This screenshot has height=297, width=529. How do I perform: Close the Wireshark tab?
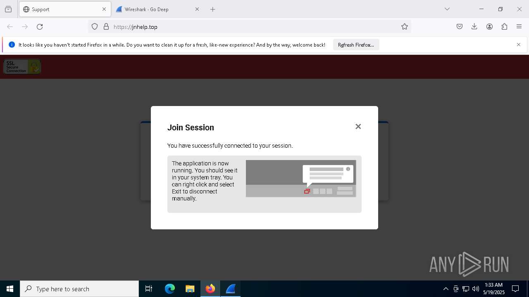(x=197, y=9)
